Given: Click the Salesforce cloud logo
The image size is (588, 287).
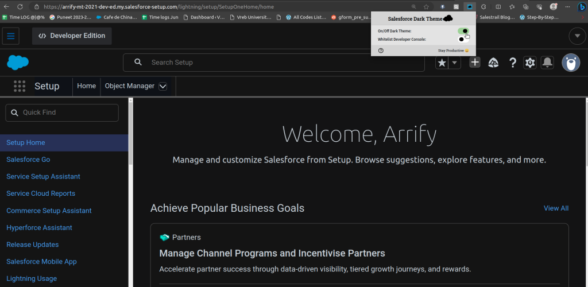Looking at the screenshot, I should coord(18,63).
